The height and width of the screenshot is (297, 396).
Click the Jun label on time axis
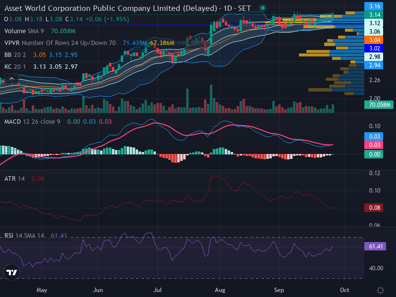point(98,290)
